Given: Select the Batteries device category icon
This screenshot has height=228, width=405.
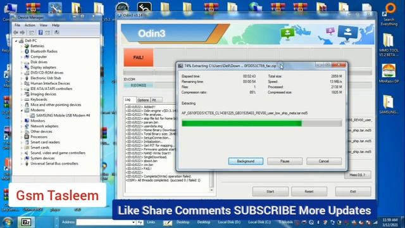Looking at the screenshot, I should pyautogui.click(x=27, y=46).
